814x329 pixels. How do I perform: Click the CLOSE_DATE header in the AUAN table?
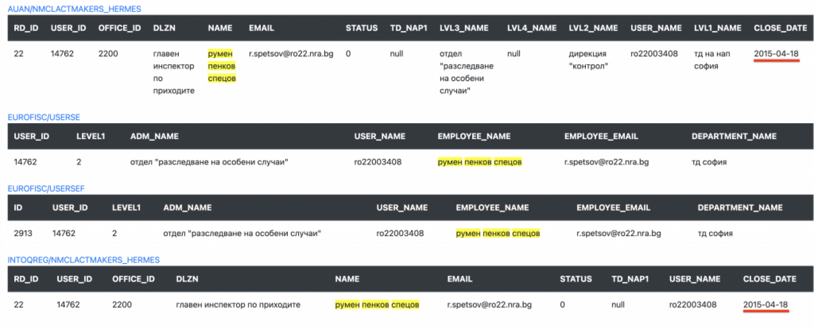coord(780,28)
